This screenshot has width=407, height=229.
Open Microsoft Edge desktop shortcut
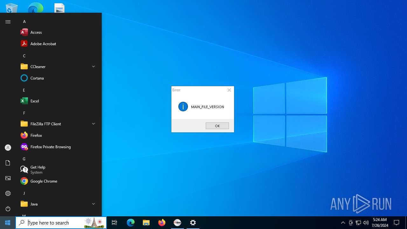[35, 8]
